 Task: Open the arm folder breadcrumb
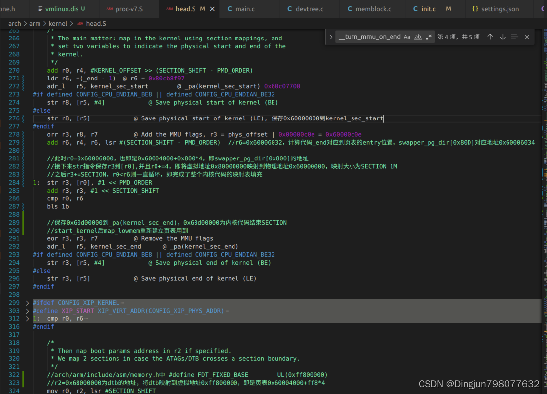click(x=35, y=23)
